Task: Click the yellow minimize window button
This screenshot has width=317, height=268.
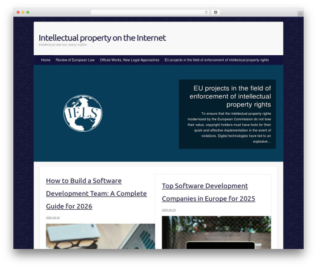Action: pyautogui.click(x=23, y=12)
